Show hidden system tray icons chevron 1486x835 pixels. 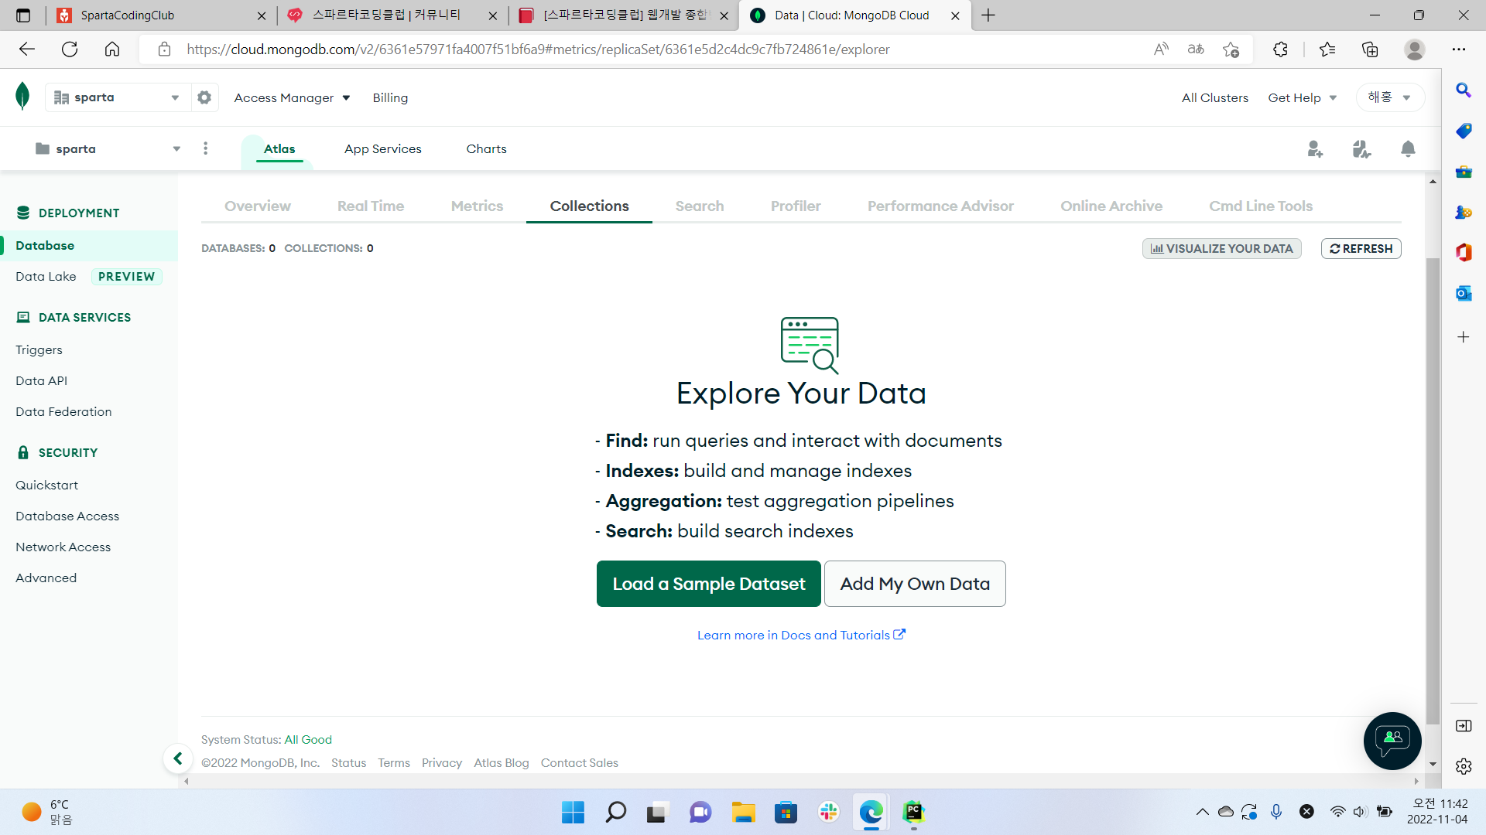[x=1202, y=812]
